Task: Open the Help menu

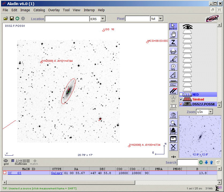Action: 101,10
